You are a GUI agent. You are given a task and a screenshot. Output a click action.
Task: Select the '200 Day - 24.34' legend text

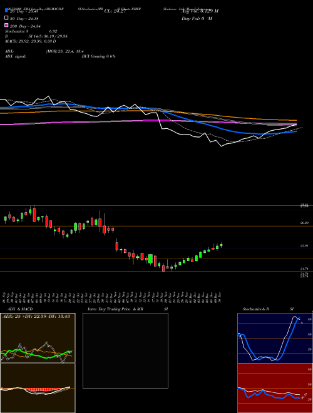[x=25, y=26]
